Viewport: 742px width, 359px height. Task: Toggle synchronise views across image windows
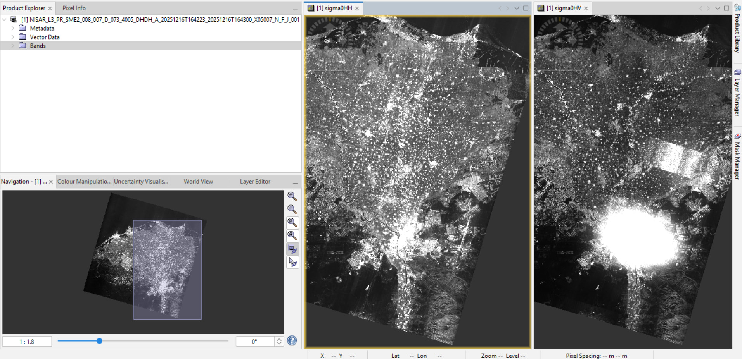click(292, 249)
